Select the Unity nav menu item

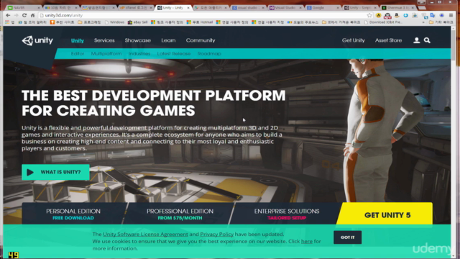pos(78,40)
